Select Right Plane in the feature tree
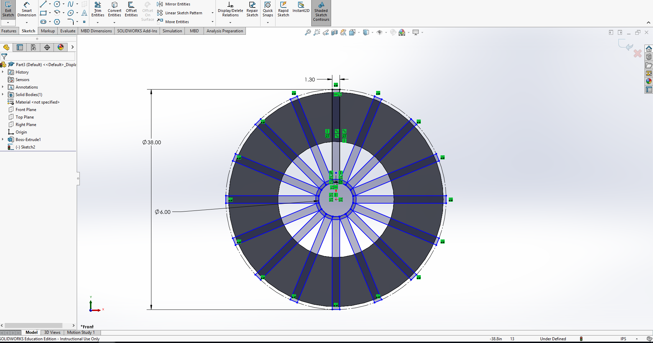Screen dimensions: 653x343 pos(26,124)
